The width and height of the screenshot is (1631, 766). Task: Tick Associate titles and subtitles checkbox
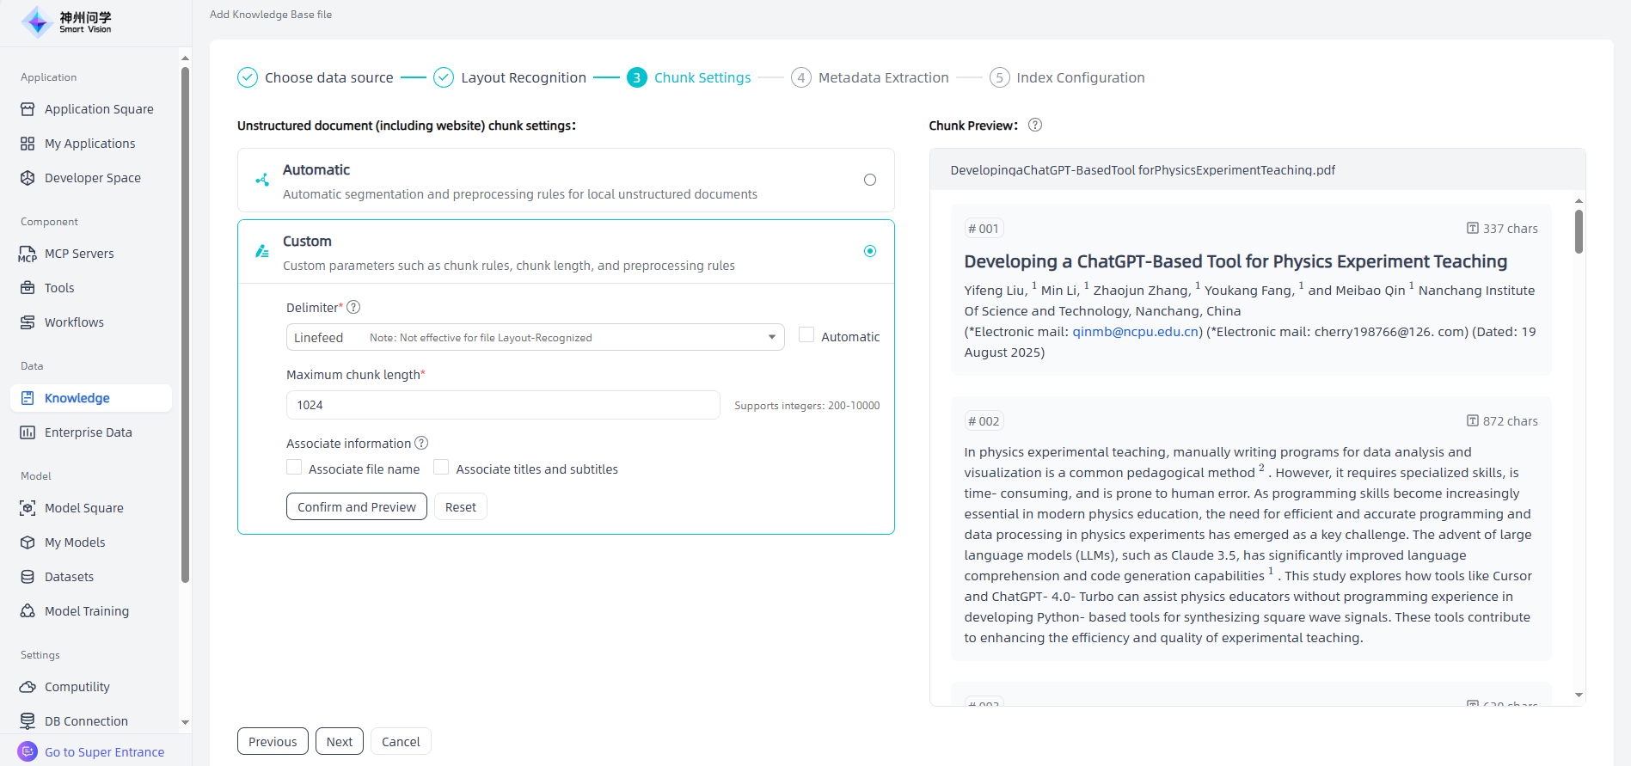click(x=441, y=468)
